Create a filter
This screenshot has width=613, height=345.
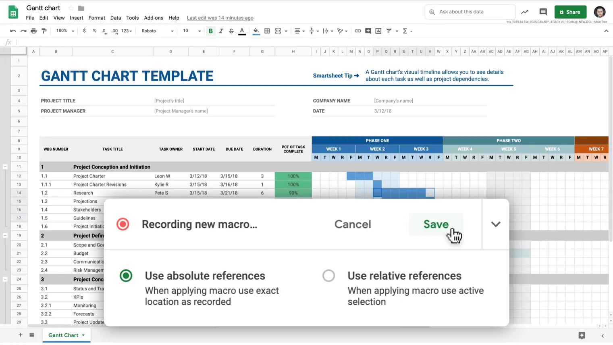[389, 31]
